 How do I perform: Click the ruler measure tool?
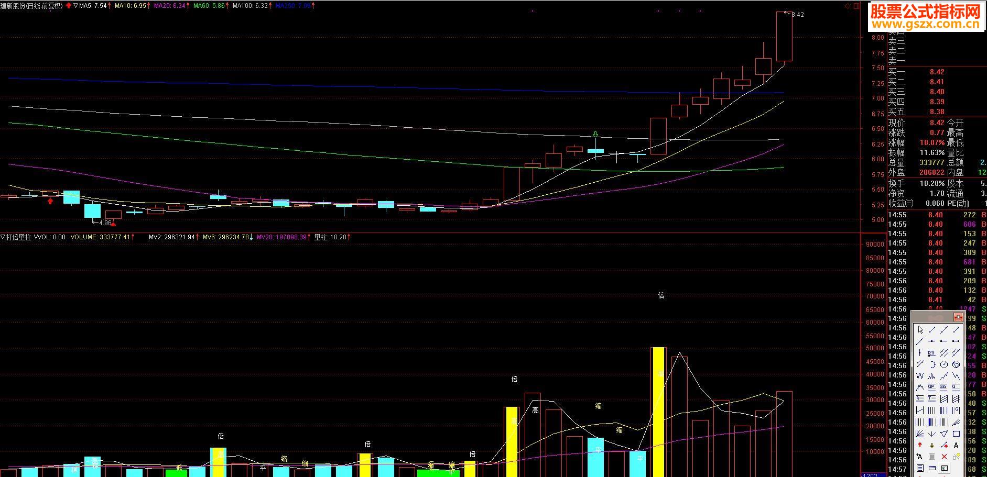tap(932, 468)
